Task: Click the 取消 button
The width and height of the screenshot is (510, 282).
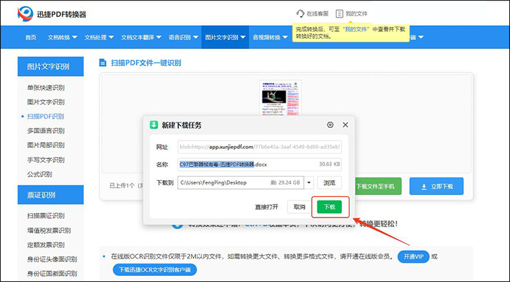Action: (x=299, y=207)
